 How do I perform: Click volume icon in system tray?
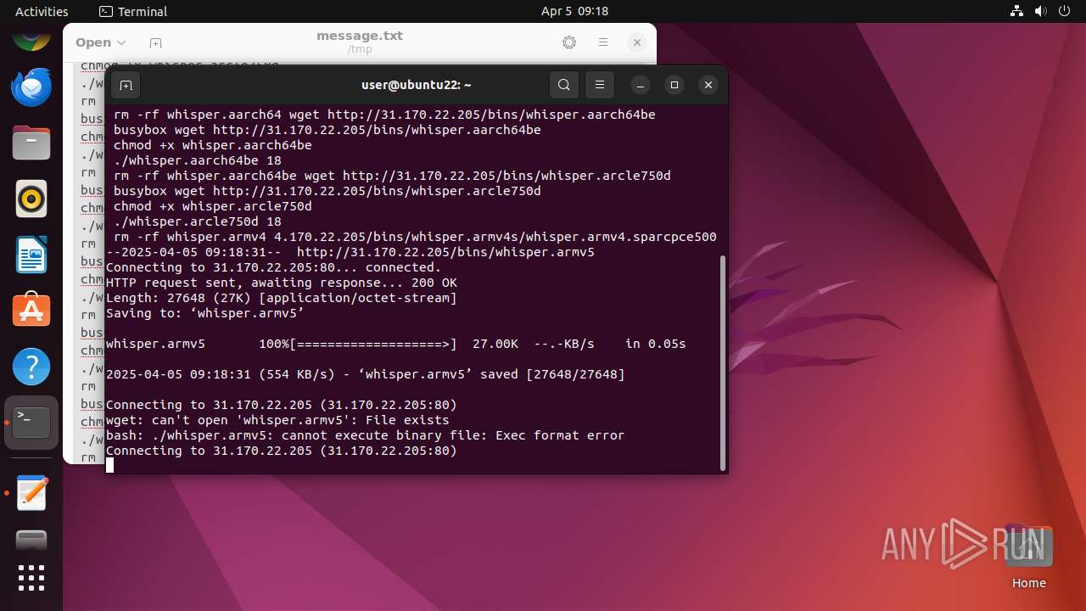click(x=1041, y=11)
